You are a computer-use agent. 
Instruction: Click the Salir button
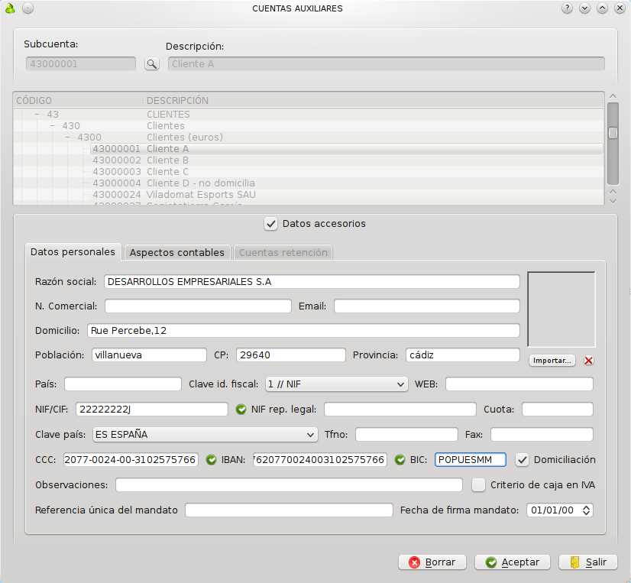(x=588, y=562)
